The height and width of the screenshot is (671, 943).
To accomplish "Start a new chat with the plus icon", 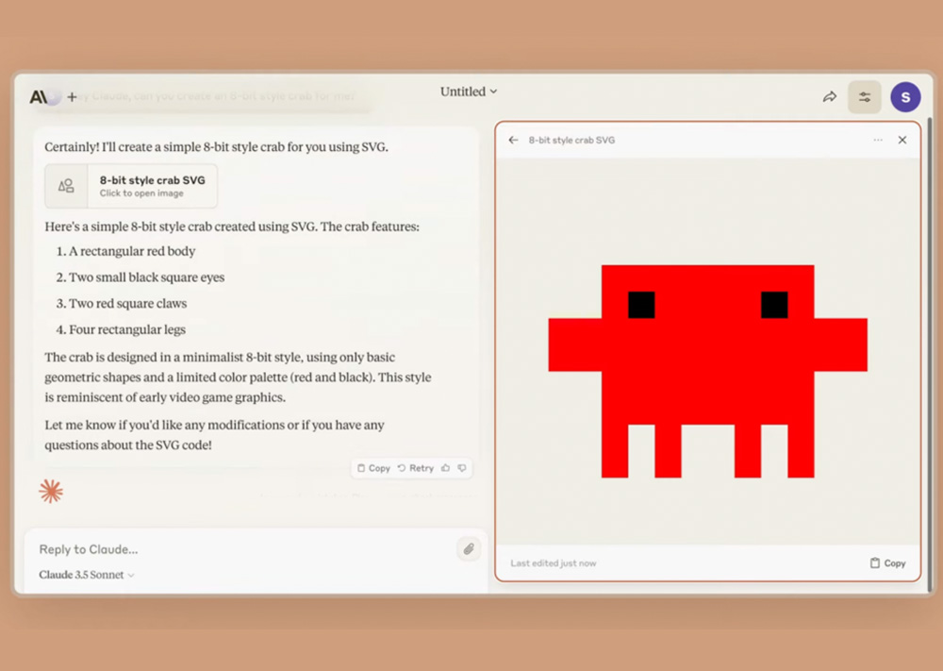I will click(72, 97).
